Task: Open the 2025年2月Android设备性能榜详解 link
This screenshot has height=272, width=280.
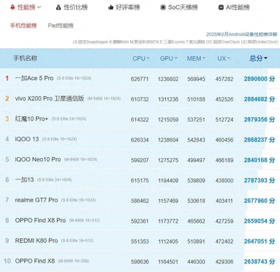Action: (x=242, y=34)
